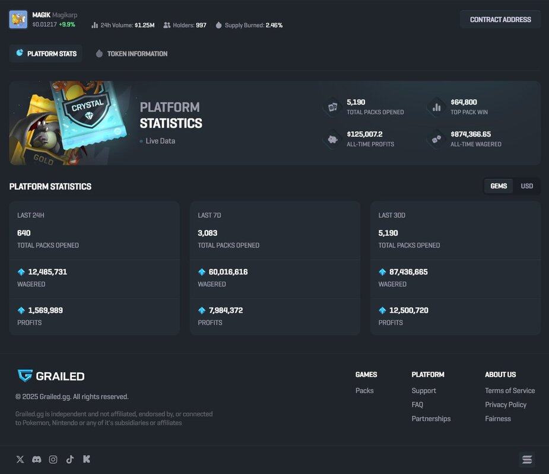Screen dimensions: 549x474
Task: Click the ABOUT US footer column heading
Action: [500, 374]
